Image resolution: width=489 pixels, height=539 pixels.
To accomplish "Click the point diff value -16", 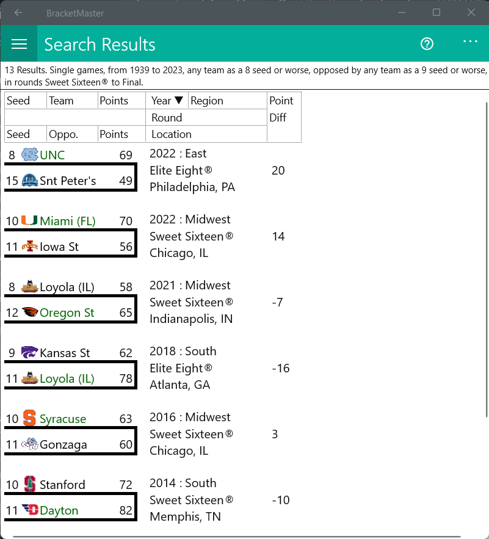I will coord(281,368).
